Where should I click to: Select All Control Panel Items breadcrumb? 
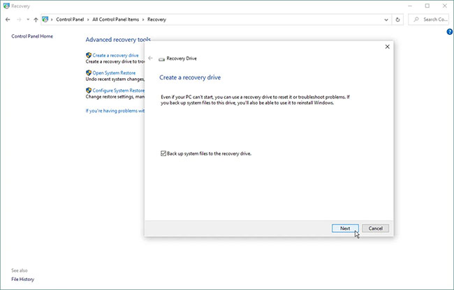tap(115, 20)
